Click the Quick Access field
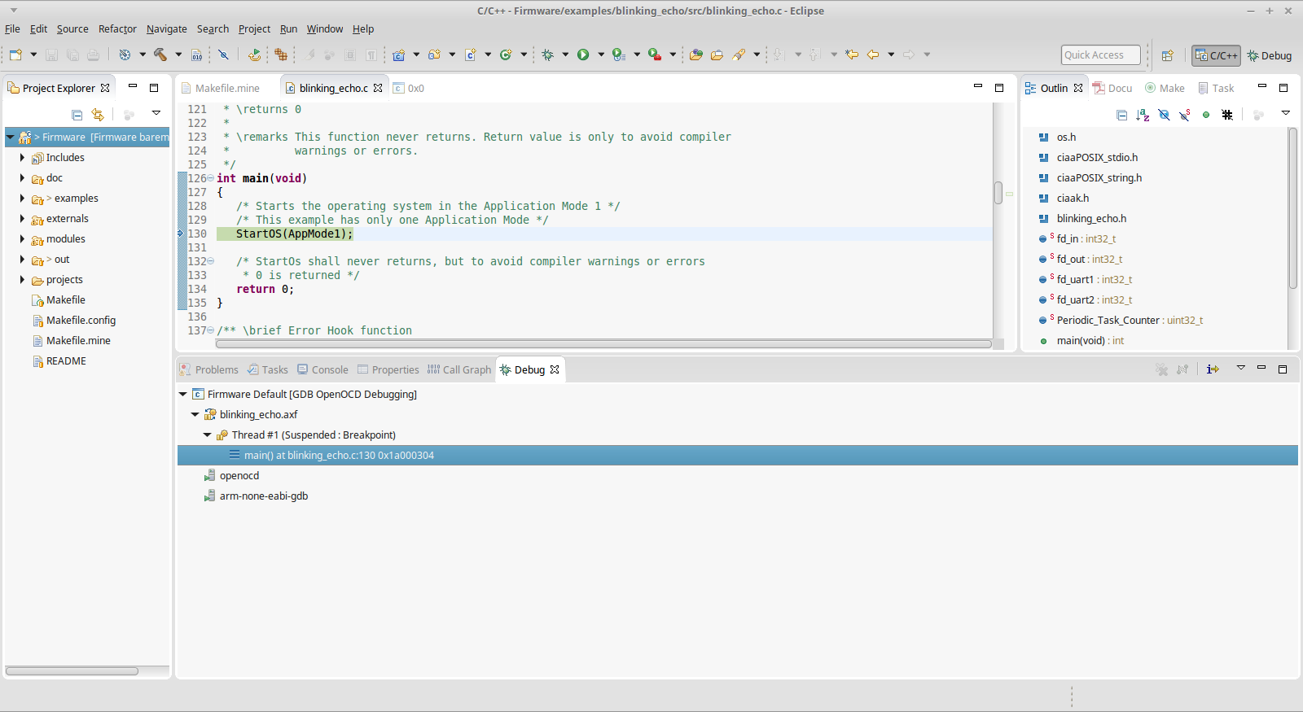This screenshot has height=712, width=1303. (x=1100, y=55)
